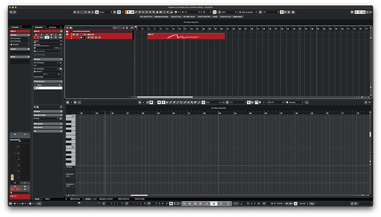The image size is (381, 217).
Task: Open Channel 1 dropdown in Channel routing
Action: pos(20,45)
